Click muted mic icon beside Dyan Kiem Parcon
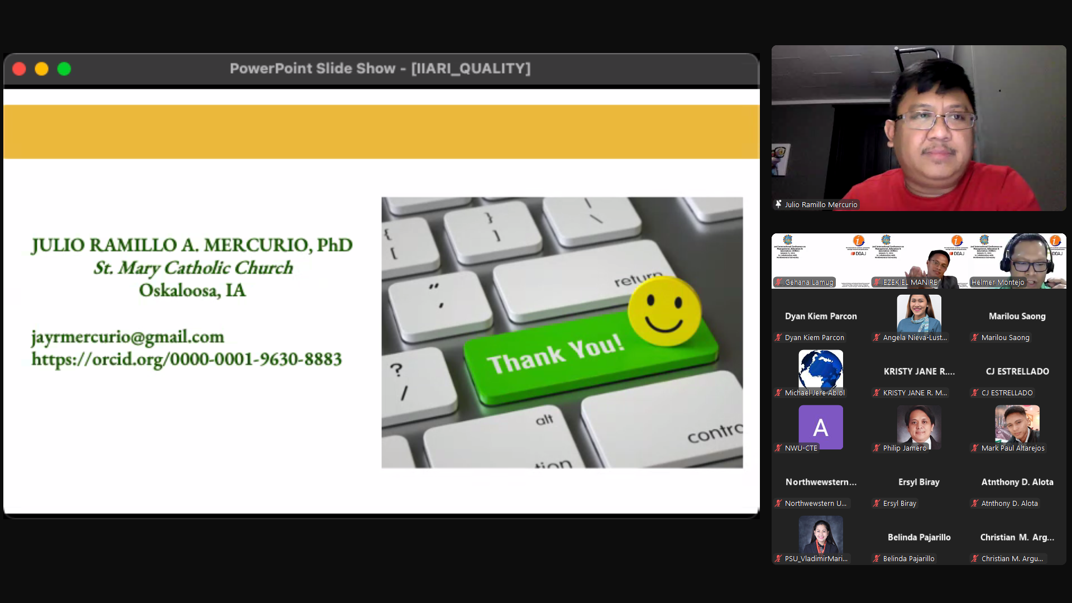1072x603 pixels. tap(778, 337)
